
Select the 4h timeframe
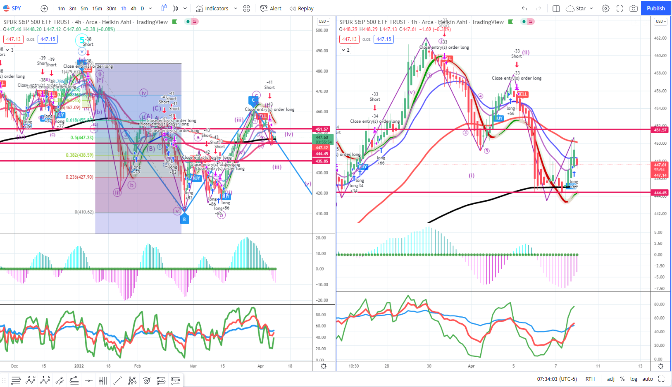[133, 8]
